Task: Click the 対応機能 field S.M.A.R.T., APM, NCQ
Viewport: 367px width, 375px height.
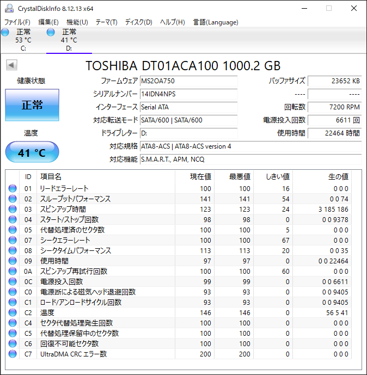Action: (x=250, y=159)
